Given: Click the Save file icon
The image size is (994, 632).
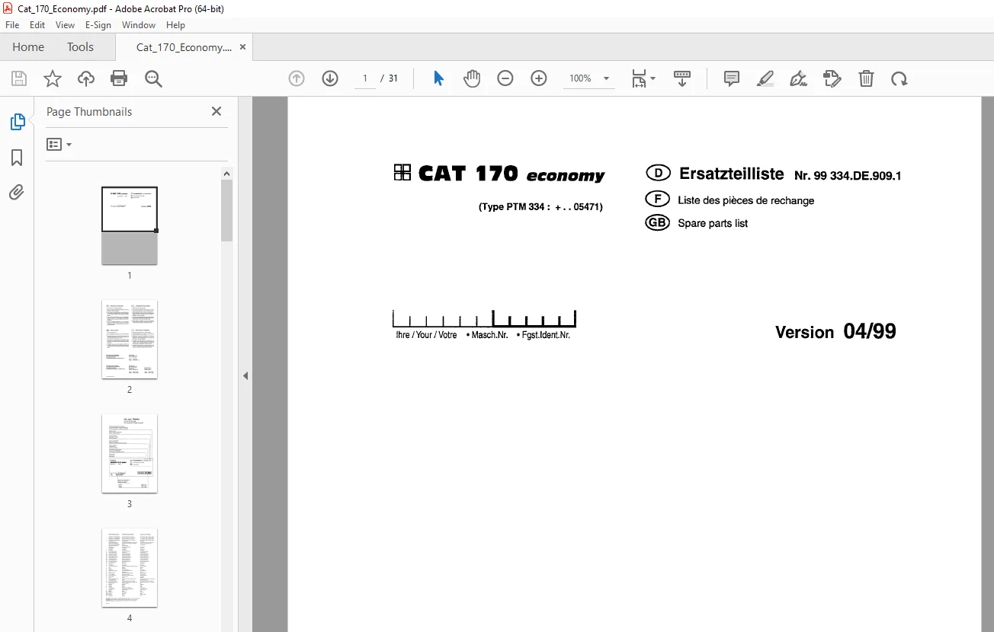Looking at the screenshot, I should [19, 78].
